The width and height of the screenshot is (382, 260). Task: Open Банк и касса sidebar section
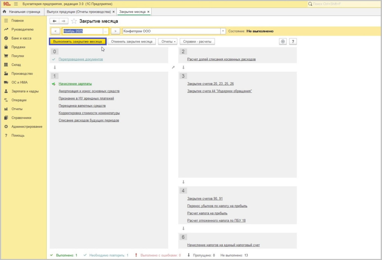(21, 38)
